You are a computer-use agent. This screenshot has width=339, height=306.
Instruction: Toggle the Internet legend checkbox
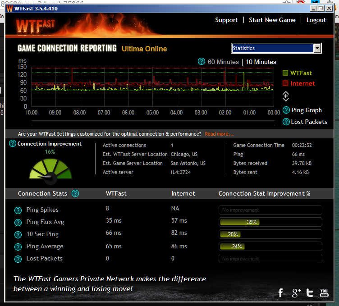tap(285, 83)
